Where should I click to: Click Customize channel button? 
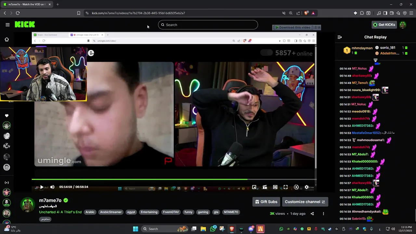[305, 202]
